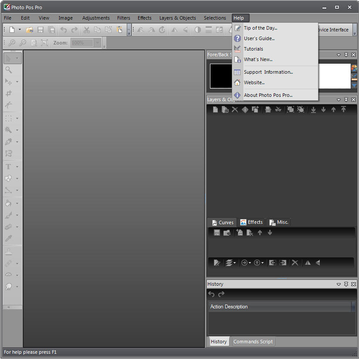Select the Brush tool in toolbox

8,215
